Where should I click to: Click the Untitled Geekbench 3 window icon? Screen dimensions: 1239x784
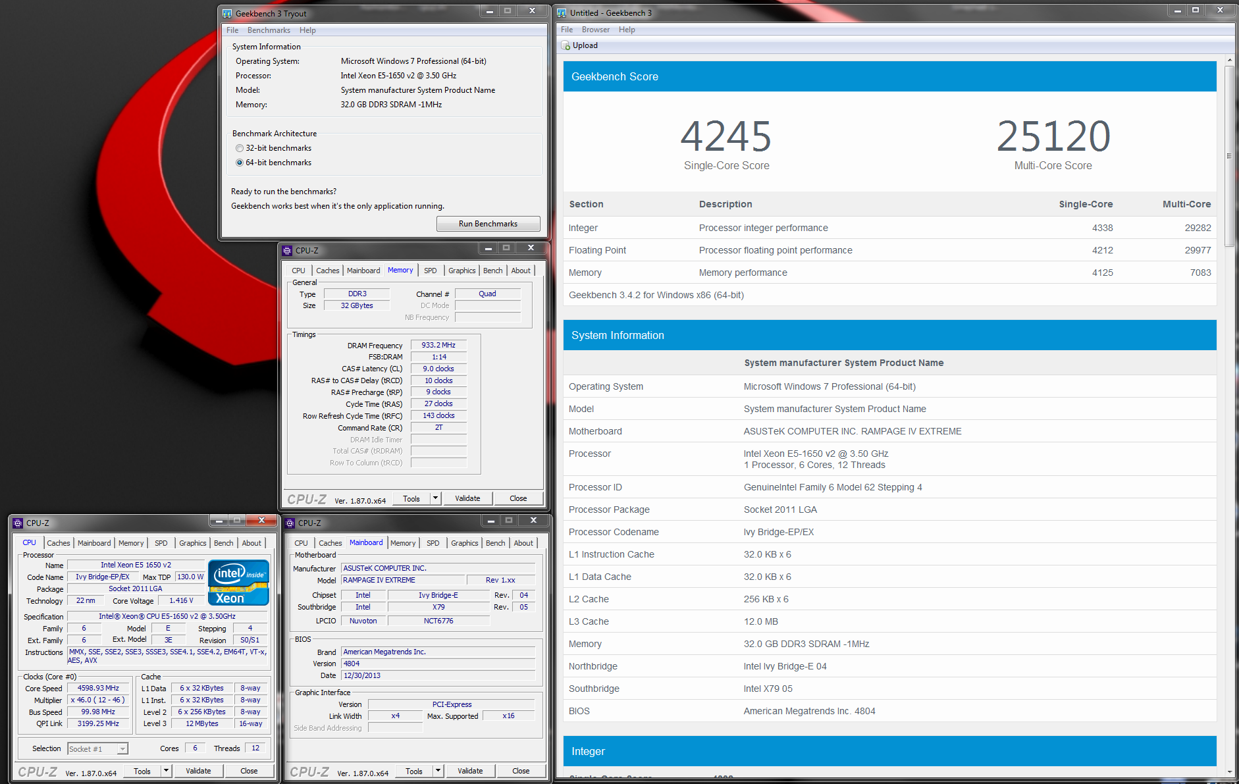562,13
